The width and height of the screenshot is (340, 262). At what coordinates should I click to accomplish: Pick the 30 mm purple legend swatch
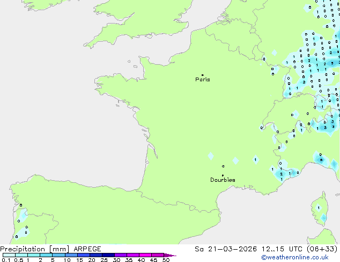(x=121, y=256)
